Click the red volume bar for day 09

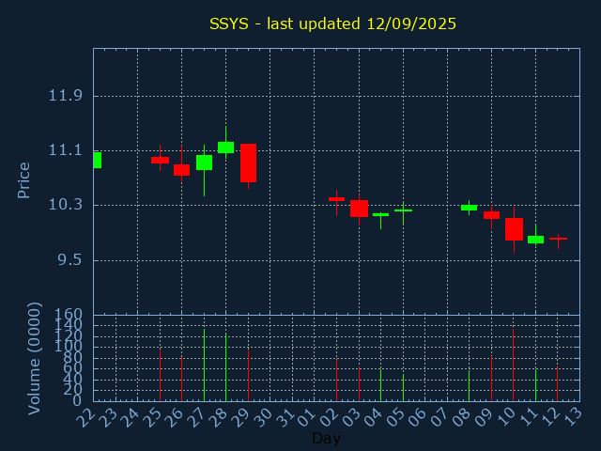tap(491, 379)
